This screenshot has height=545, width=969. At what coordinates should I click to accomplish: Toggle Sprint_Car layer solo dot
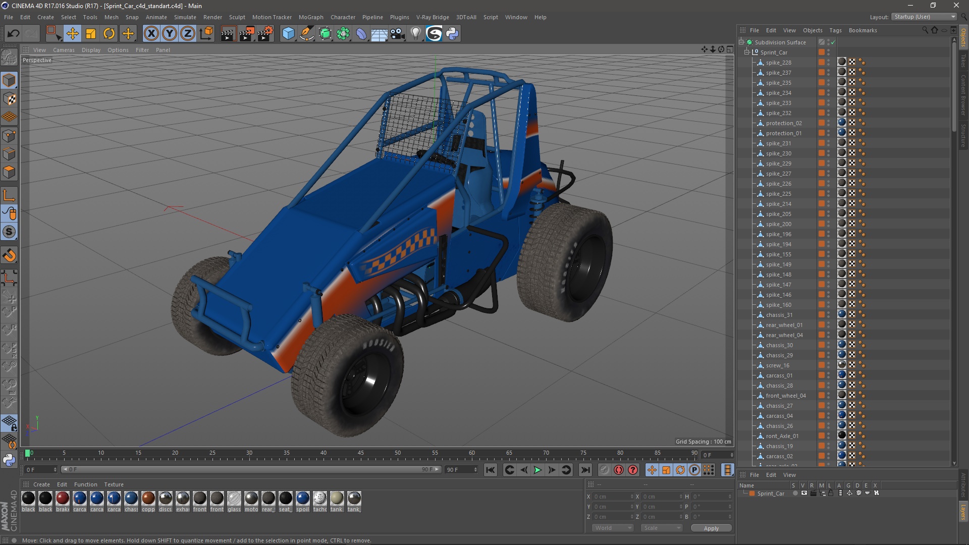pyautogui.click(x=795, y=494)
